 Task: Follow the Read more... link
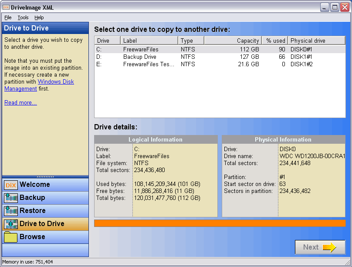(20, 102)
